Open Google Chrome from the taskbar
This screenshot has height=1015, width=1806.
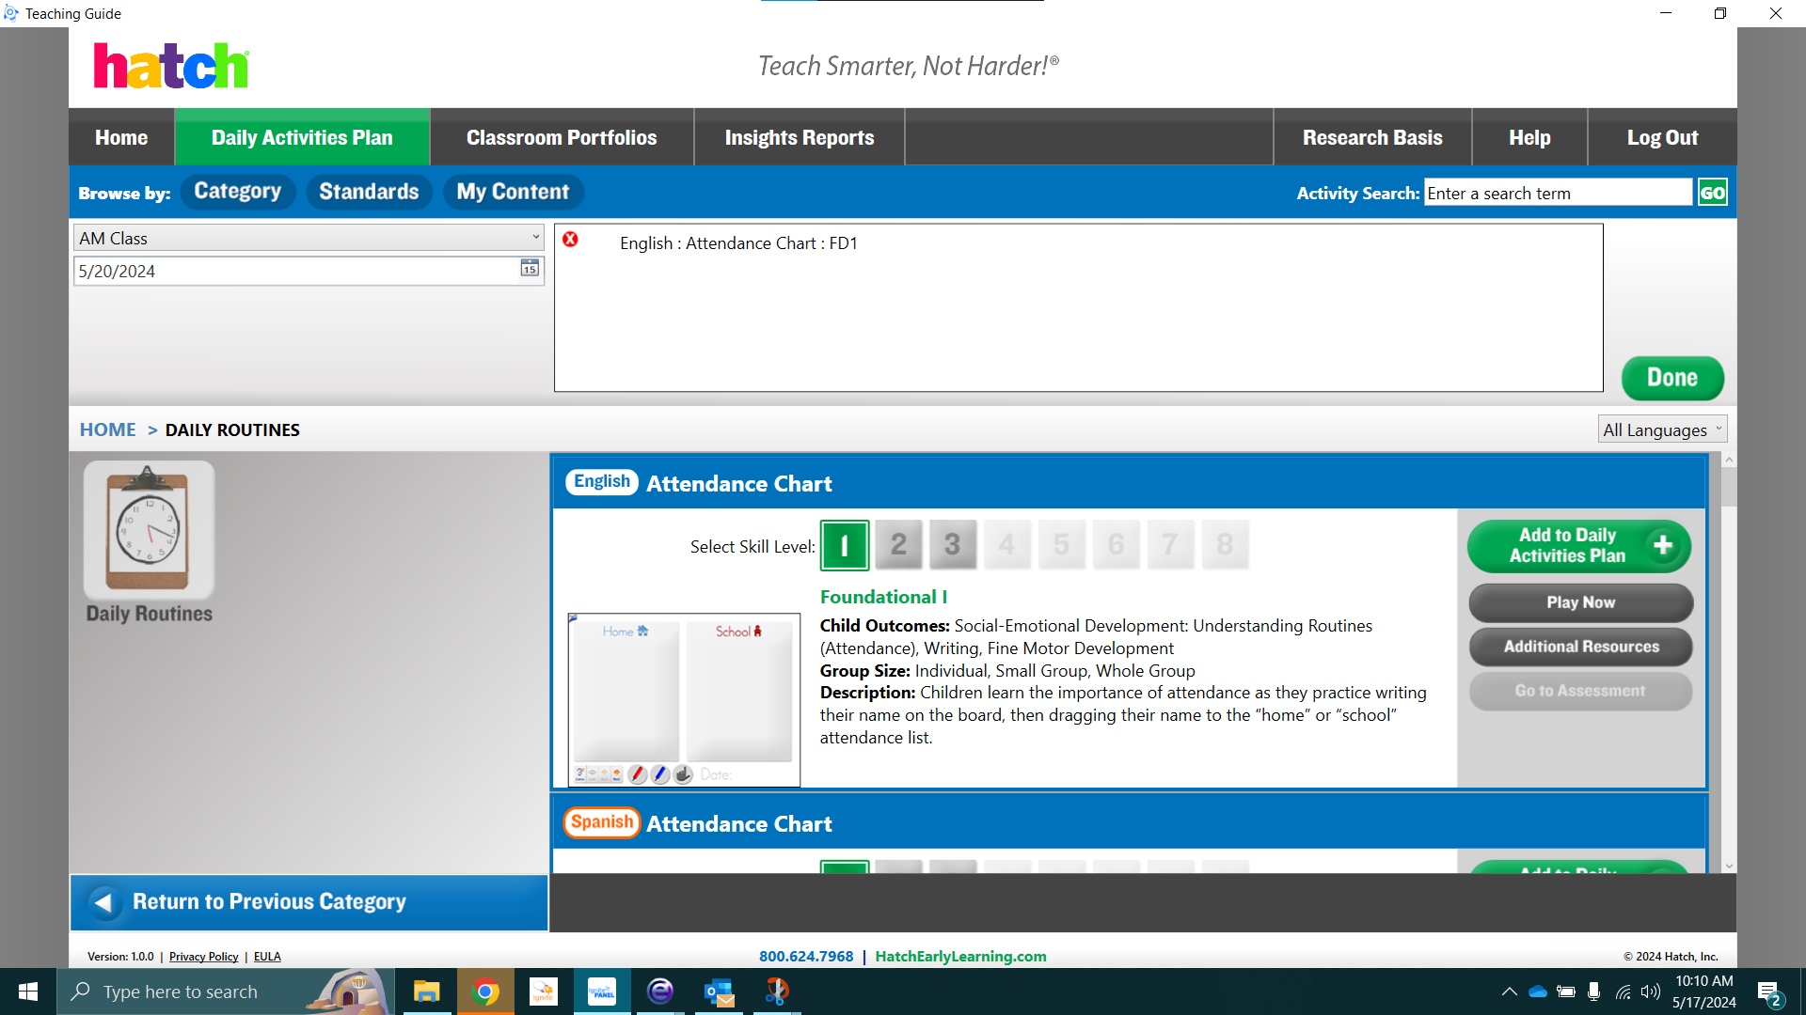pos(485,992)
